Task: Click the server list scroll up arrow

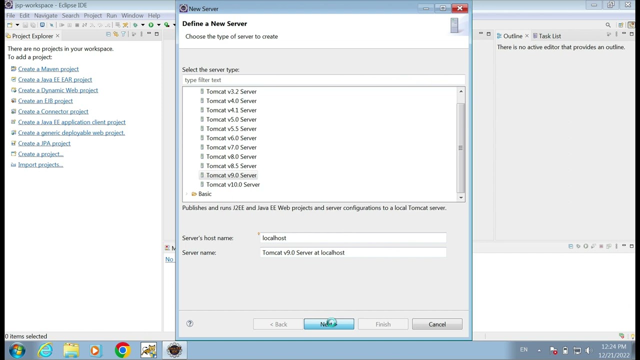Action: (x=461, y=91)
